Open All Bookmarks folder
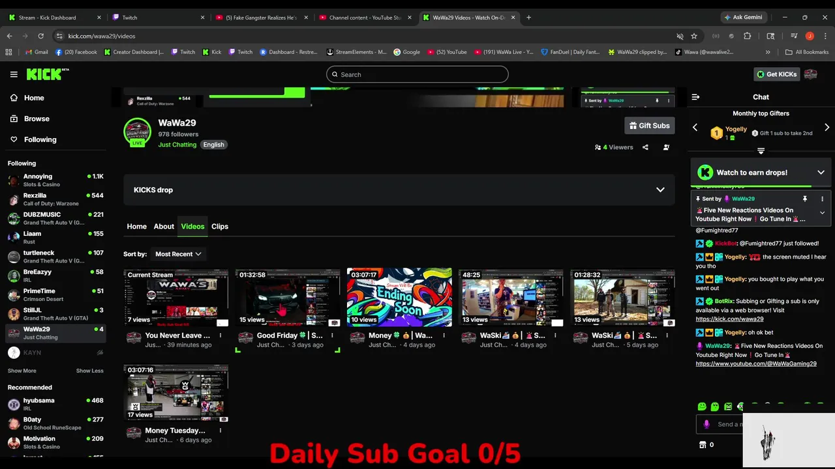 (x=807, y=52)
